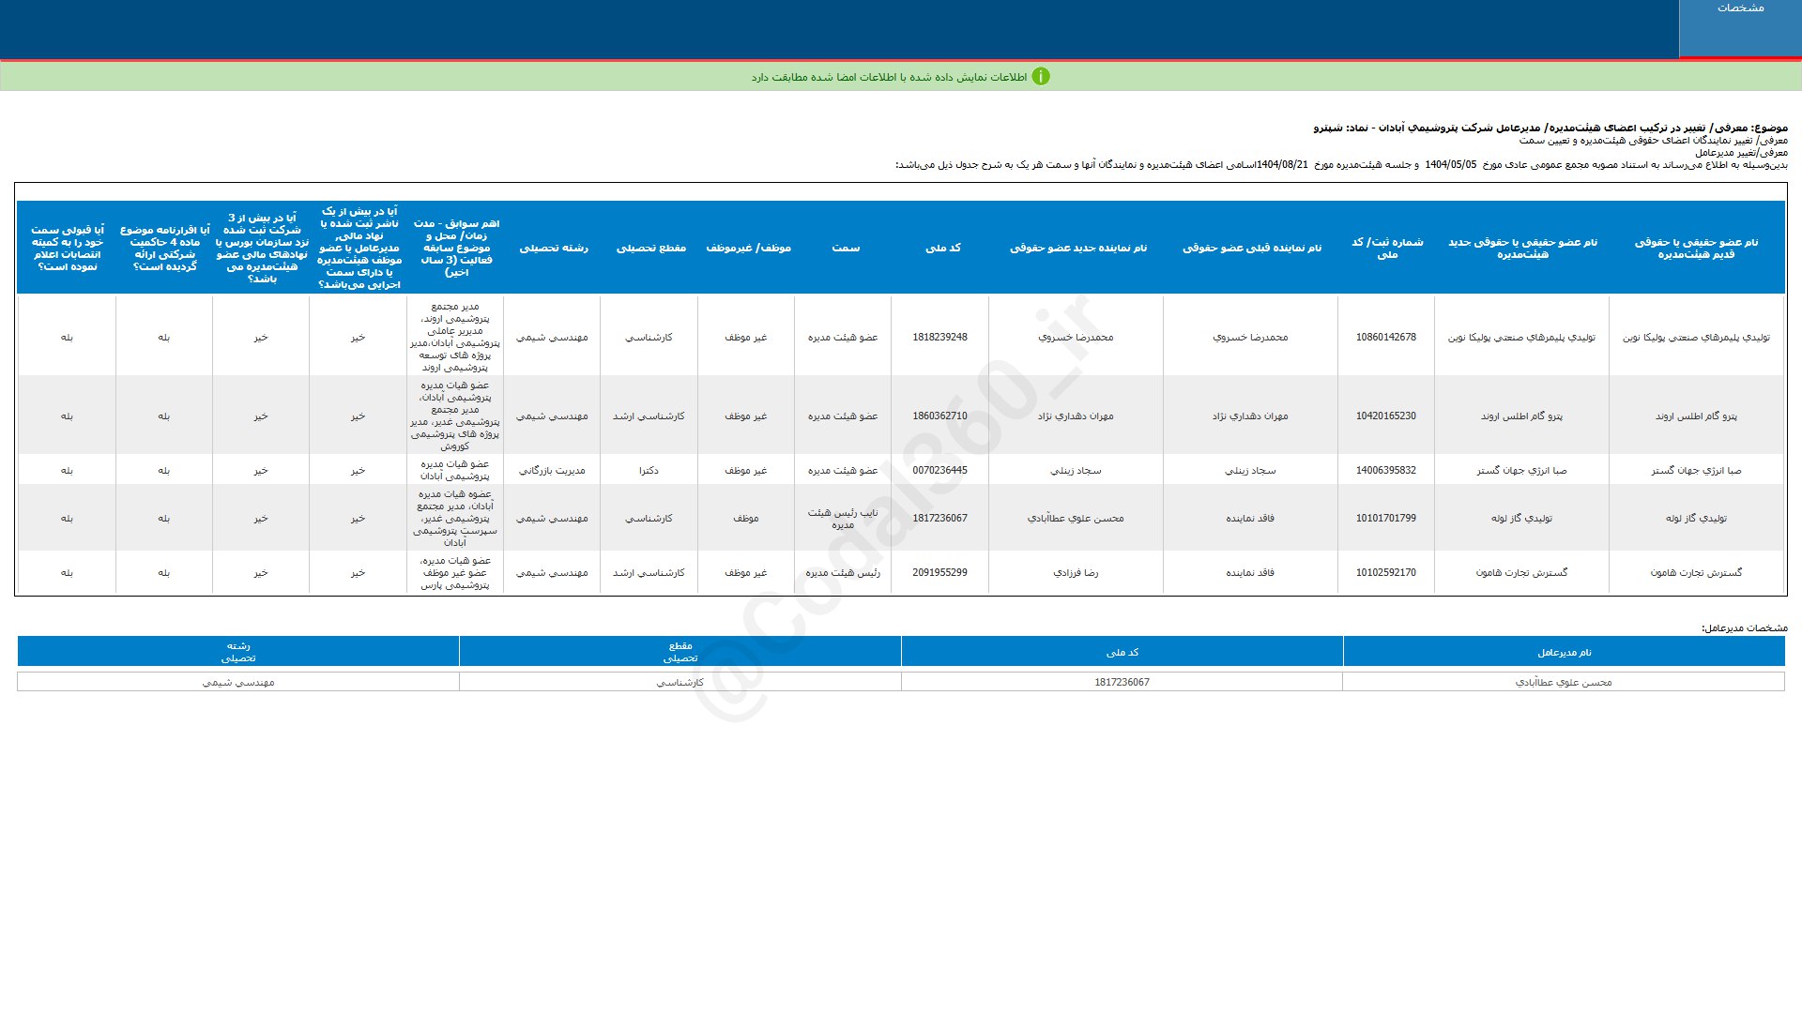Select the محمدرضا خسروي new representative cell
The width and height of the screenshot is (1802, 1013).
(1076, 337)
